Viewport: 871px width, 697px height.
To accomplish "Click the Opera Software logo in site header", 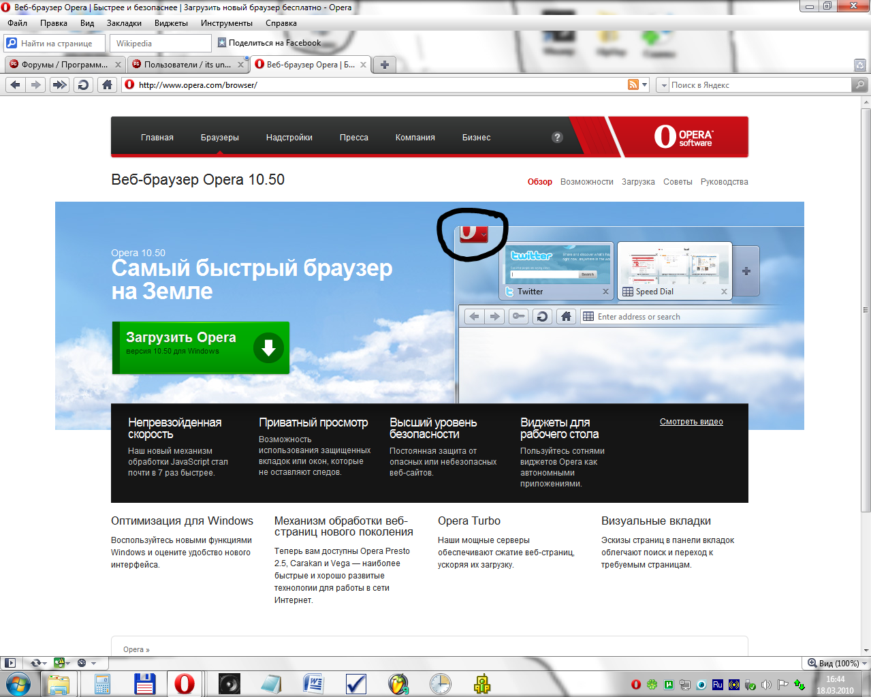I will tap(683, 137).
